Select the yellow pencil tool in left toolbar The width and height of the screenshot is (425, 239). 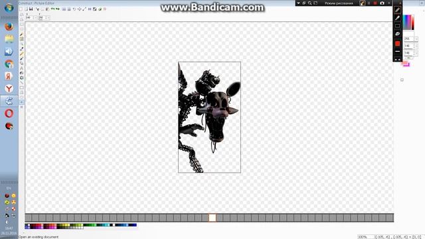tap(21, 54)
